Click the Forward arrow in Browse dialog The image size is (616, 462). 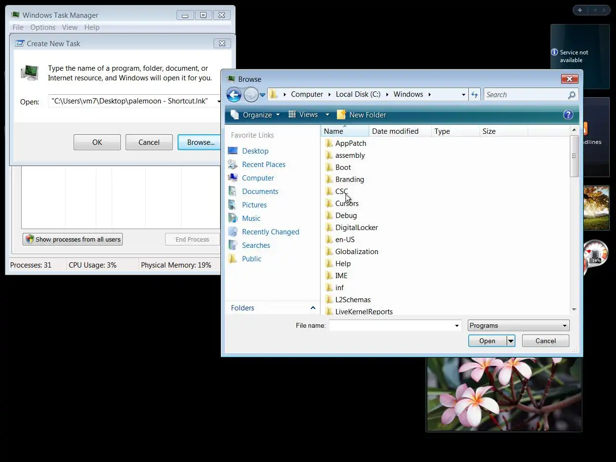[x=251, y=95]
